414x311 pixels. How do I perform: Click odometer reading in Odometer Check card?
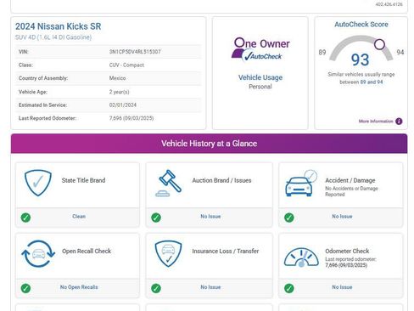(x=346, y=265)
